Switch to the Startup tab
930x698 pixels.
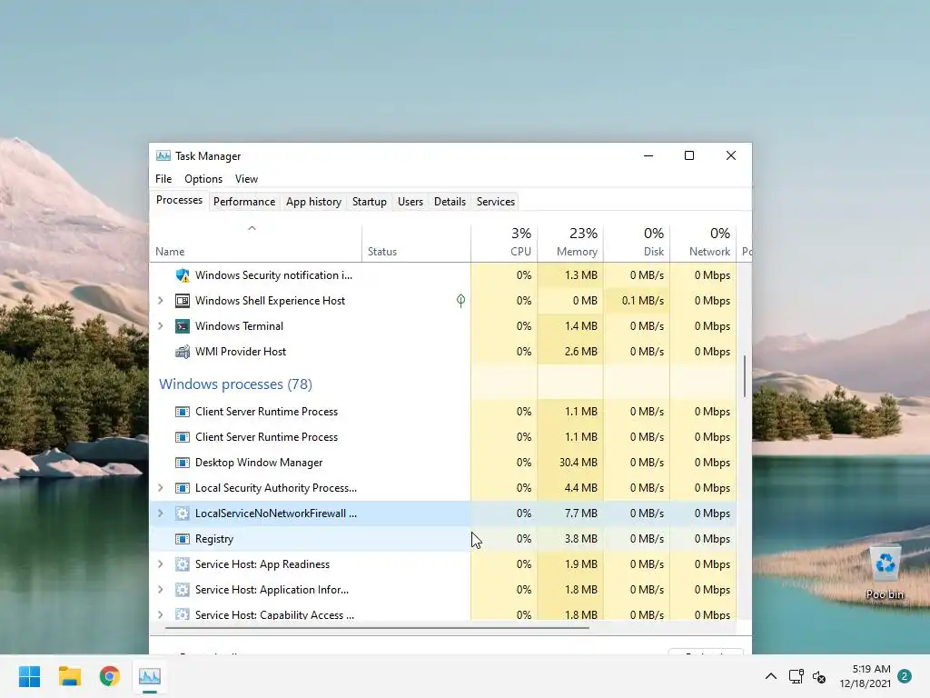370,202
